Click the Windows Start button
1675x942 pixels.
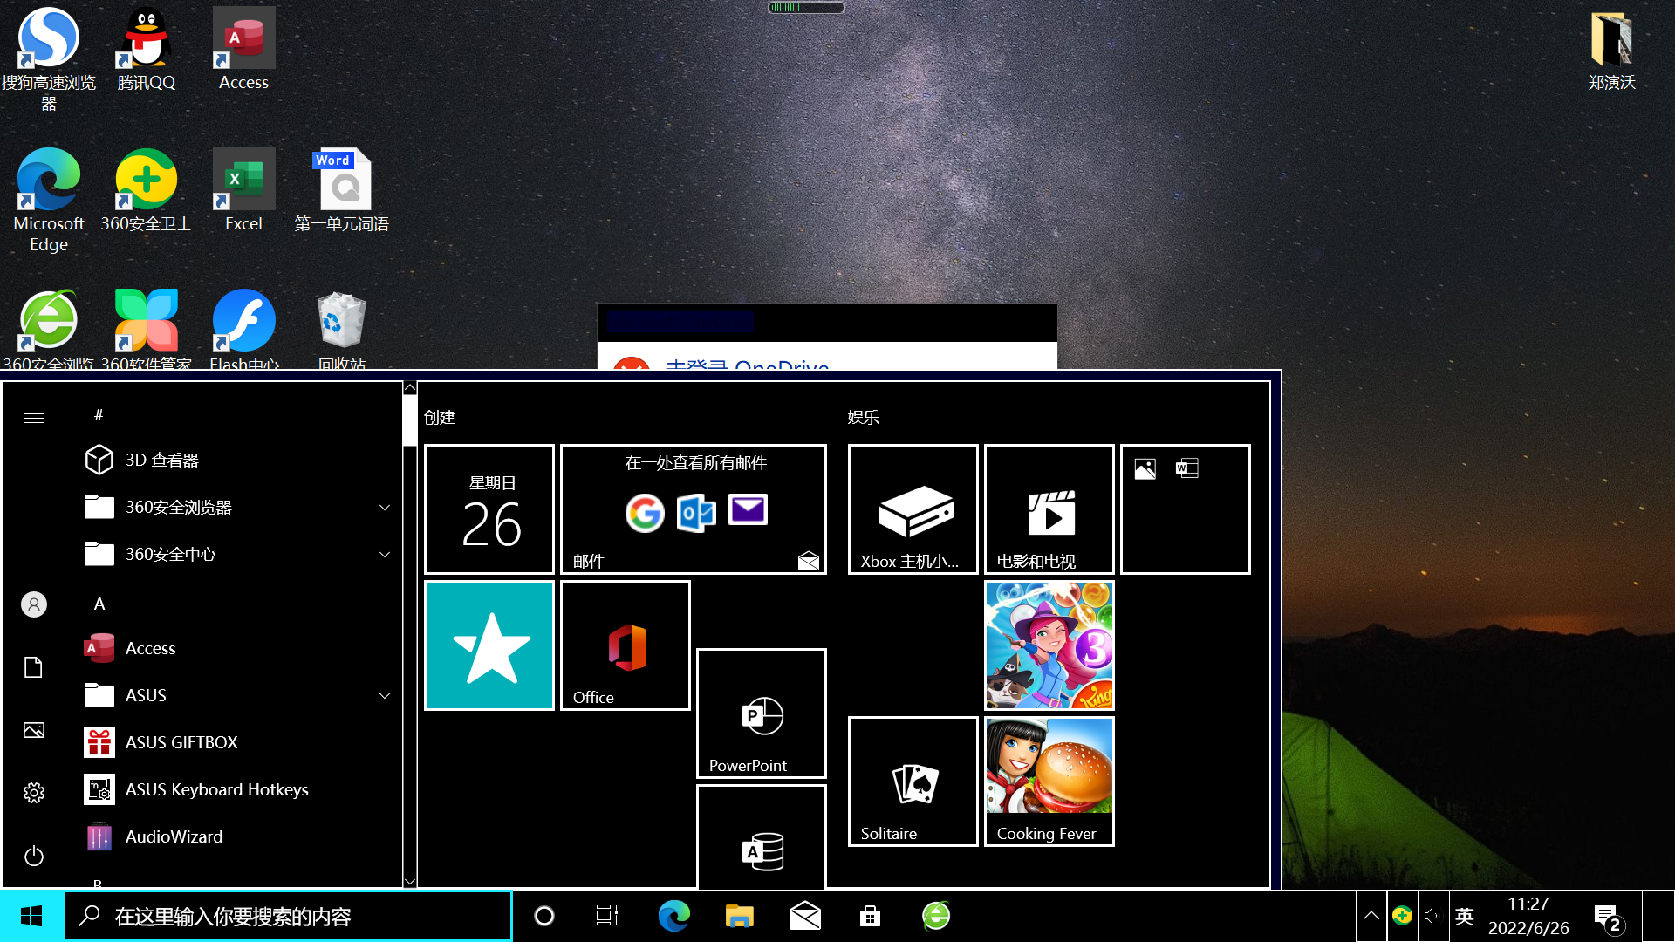32,916
